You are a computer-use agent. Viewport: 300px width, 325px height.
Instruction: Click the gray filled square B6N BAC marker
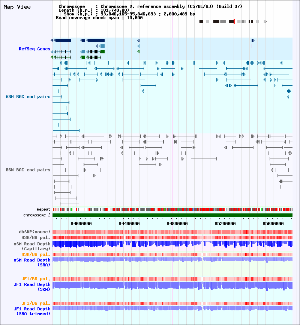coord(281,181)
